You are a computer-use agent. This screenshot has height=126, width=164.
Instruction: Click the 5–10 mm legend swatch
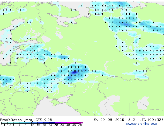[28, 123]
